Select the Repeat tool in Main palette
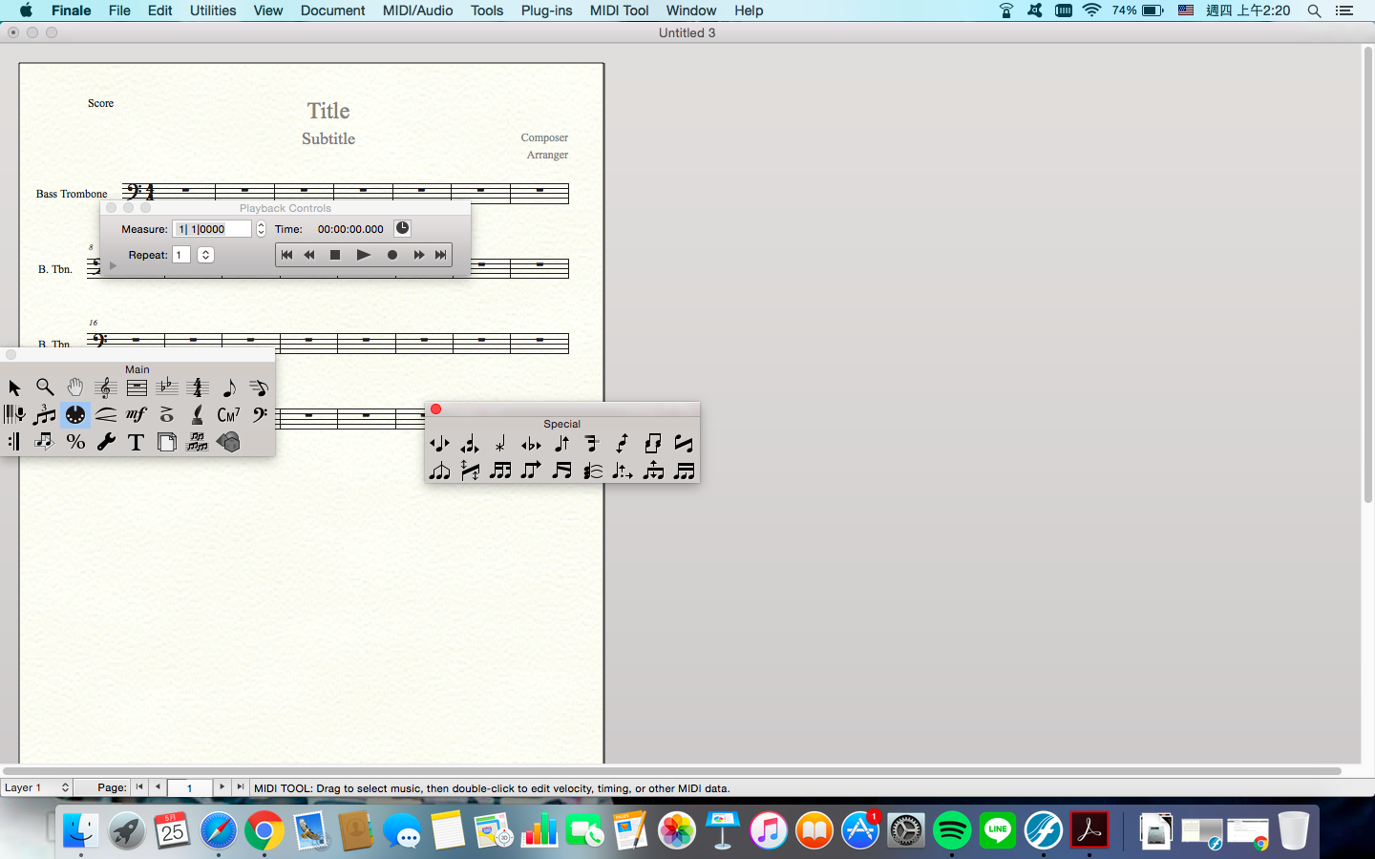 (x=13, y=441)
